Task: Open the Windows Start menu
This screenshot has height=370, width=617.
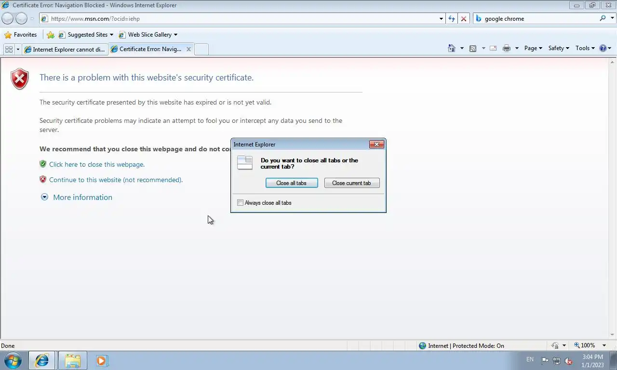Action: [x=13, y=360]
